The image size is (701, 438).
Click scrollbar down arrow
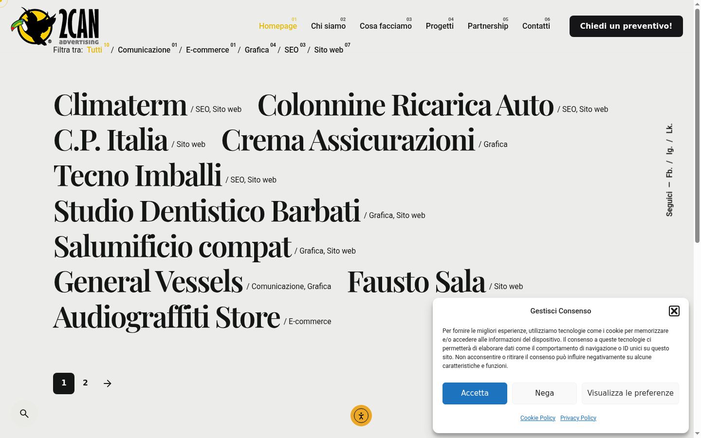click(697, 434)
